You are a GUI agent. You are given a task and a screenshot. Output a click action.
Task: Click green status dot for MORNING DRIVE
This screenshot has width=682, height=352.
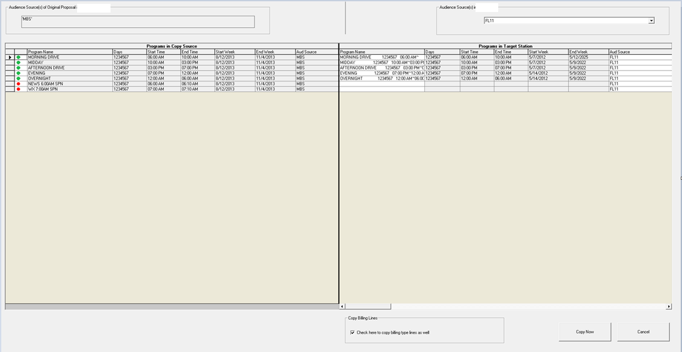click(x=19, y=57)
